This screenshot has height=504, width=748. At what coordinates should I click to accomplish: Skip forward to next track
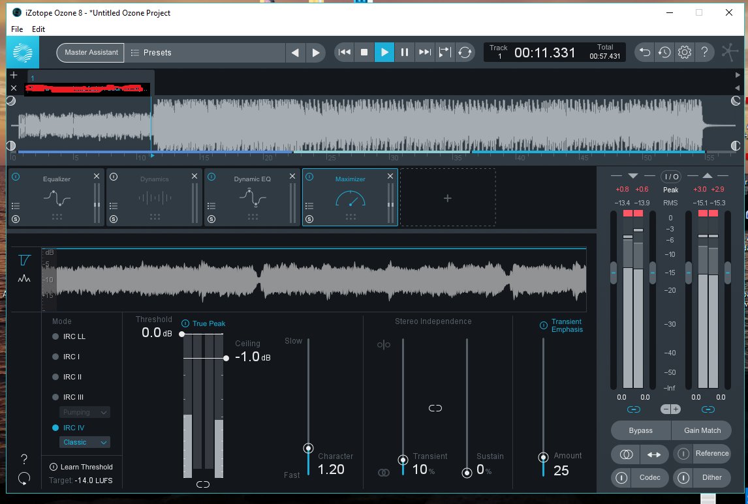coord(424,52)
